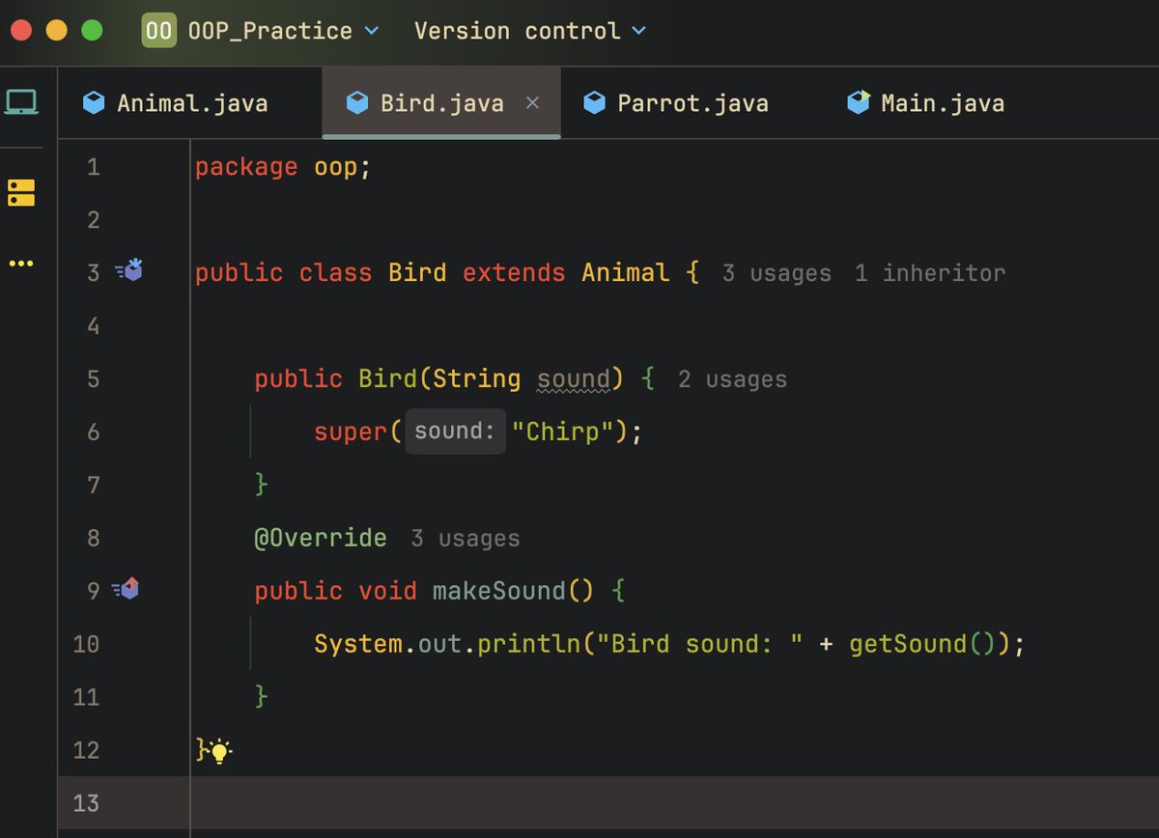1159x838 pixels.
Task: Click the "Chirp" string literal
Action: point(563,432)
